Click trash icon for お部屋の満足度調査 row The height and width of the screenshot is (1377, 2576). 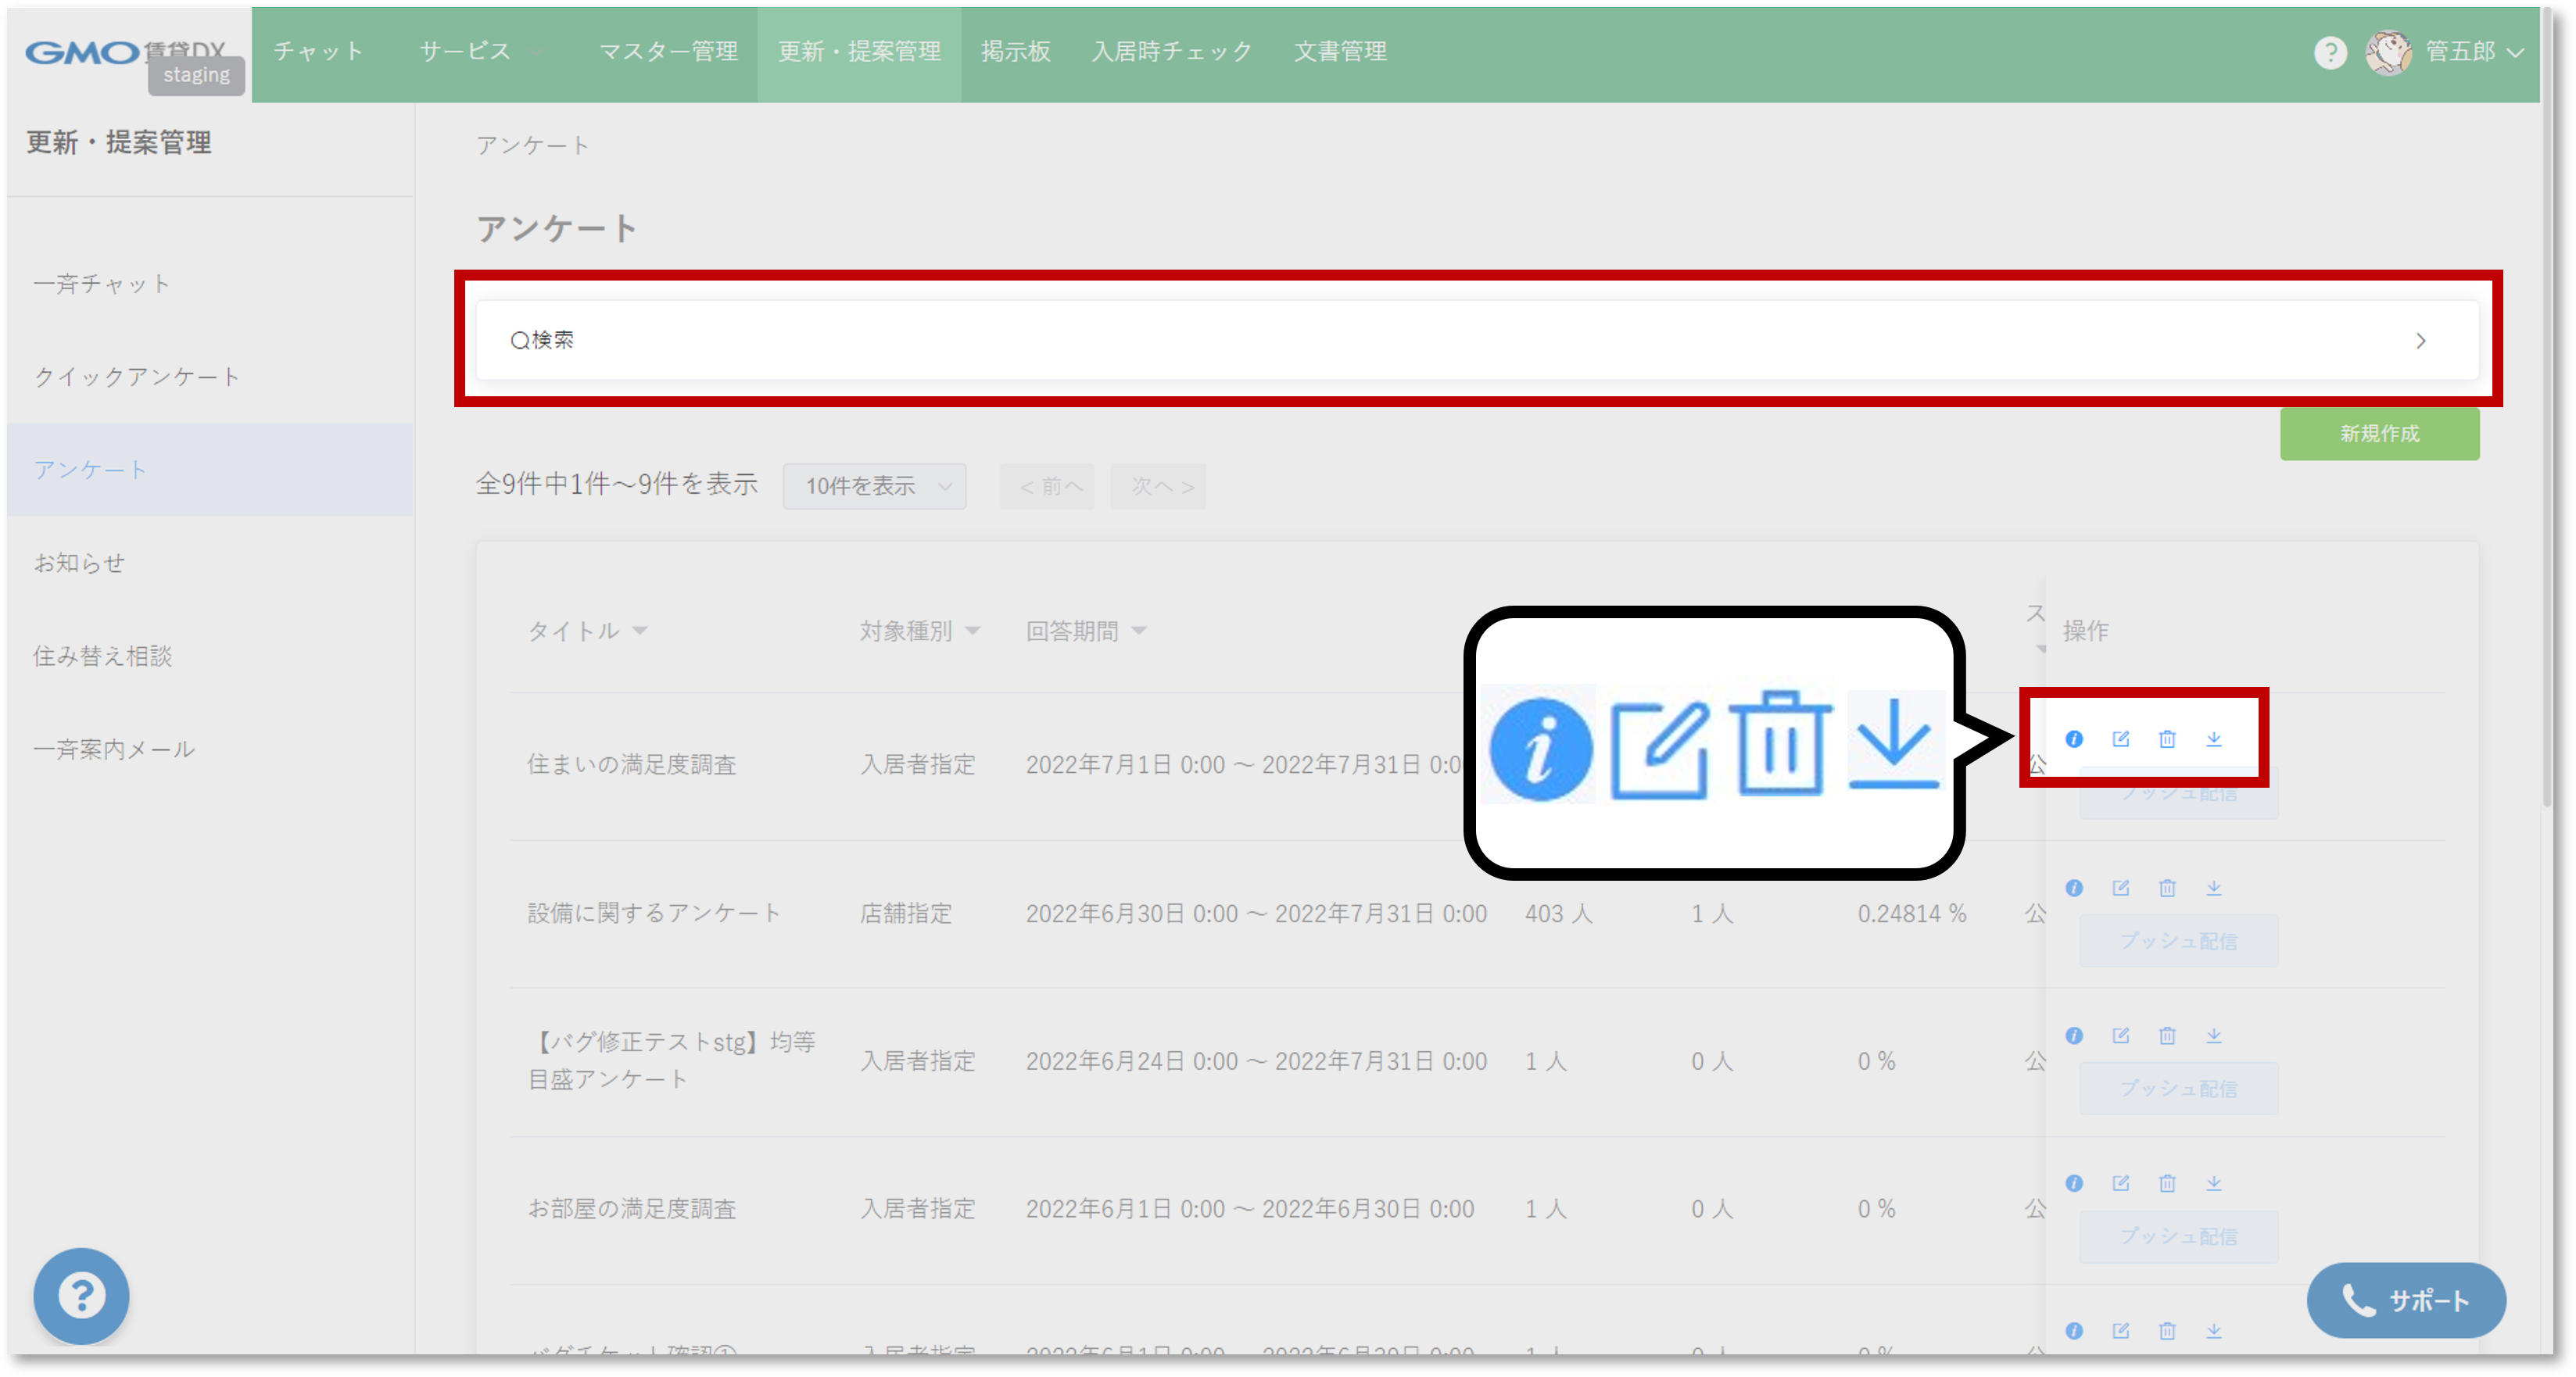(2167, 1183)
